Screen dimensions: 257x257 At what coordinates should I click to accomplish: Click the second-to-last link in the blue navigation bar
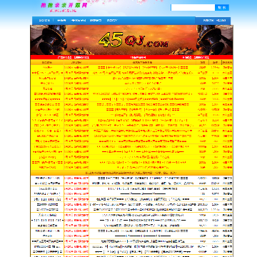point(208,21)
